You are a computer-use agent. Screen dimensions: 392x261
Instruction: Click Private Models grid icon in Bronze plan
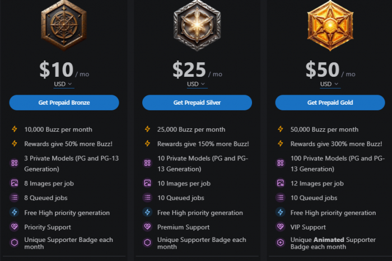click(15, 163)
